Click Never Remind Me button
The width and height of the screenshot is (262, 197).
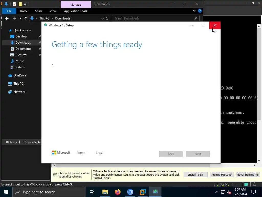pyautogui.click(x=248, y=175)
